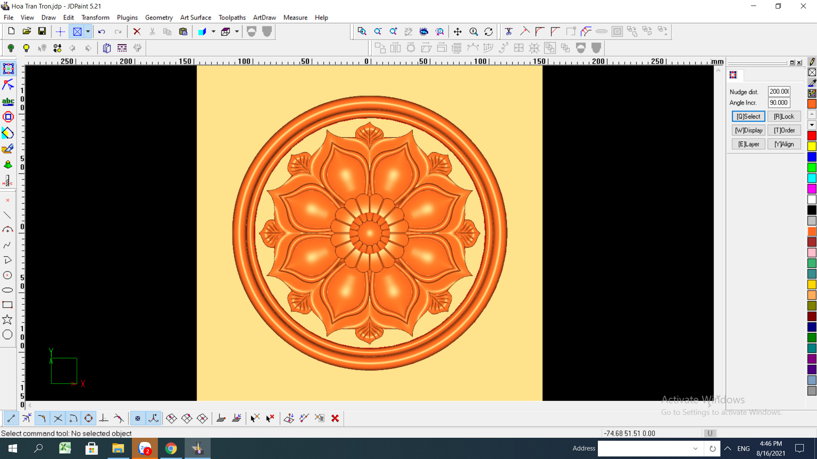Pick the magenta color swatch

(812, 189)
